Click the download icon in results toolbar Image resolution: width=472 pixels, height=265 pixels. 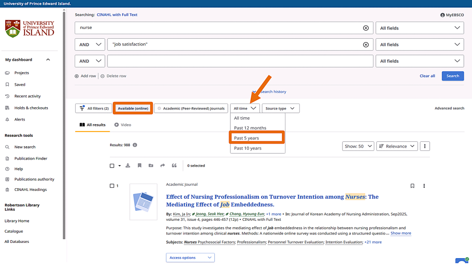click(x=128, y=166)
